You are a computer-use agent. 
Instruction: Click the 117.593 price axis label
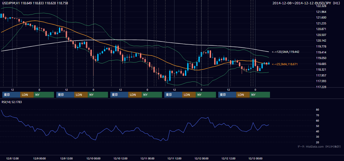pos(321,81)
